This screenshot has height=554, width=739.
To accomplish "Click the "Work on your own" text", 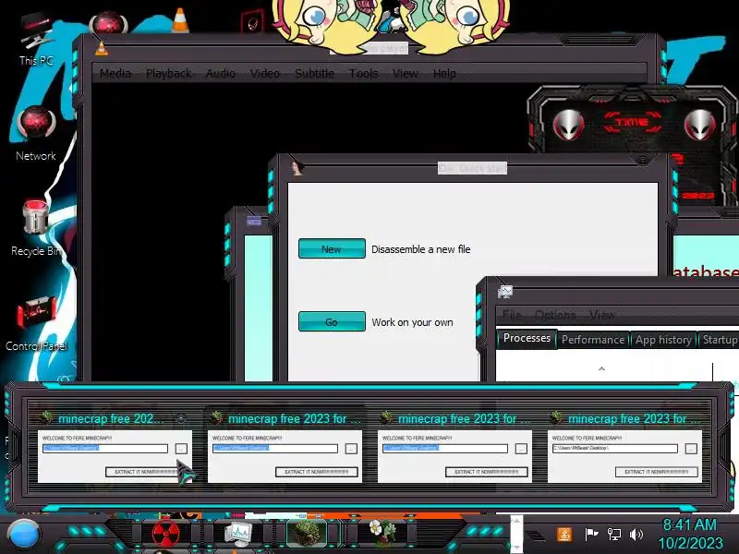I will click(412, 322).
